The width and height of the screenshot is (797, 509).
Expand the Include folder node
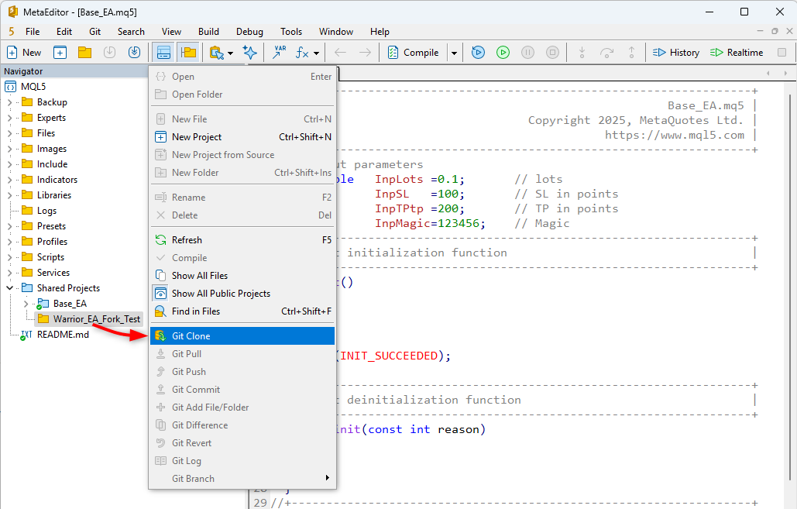coord(9,164)
